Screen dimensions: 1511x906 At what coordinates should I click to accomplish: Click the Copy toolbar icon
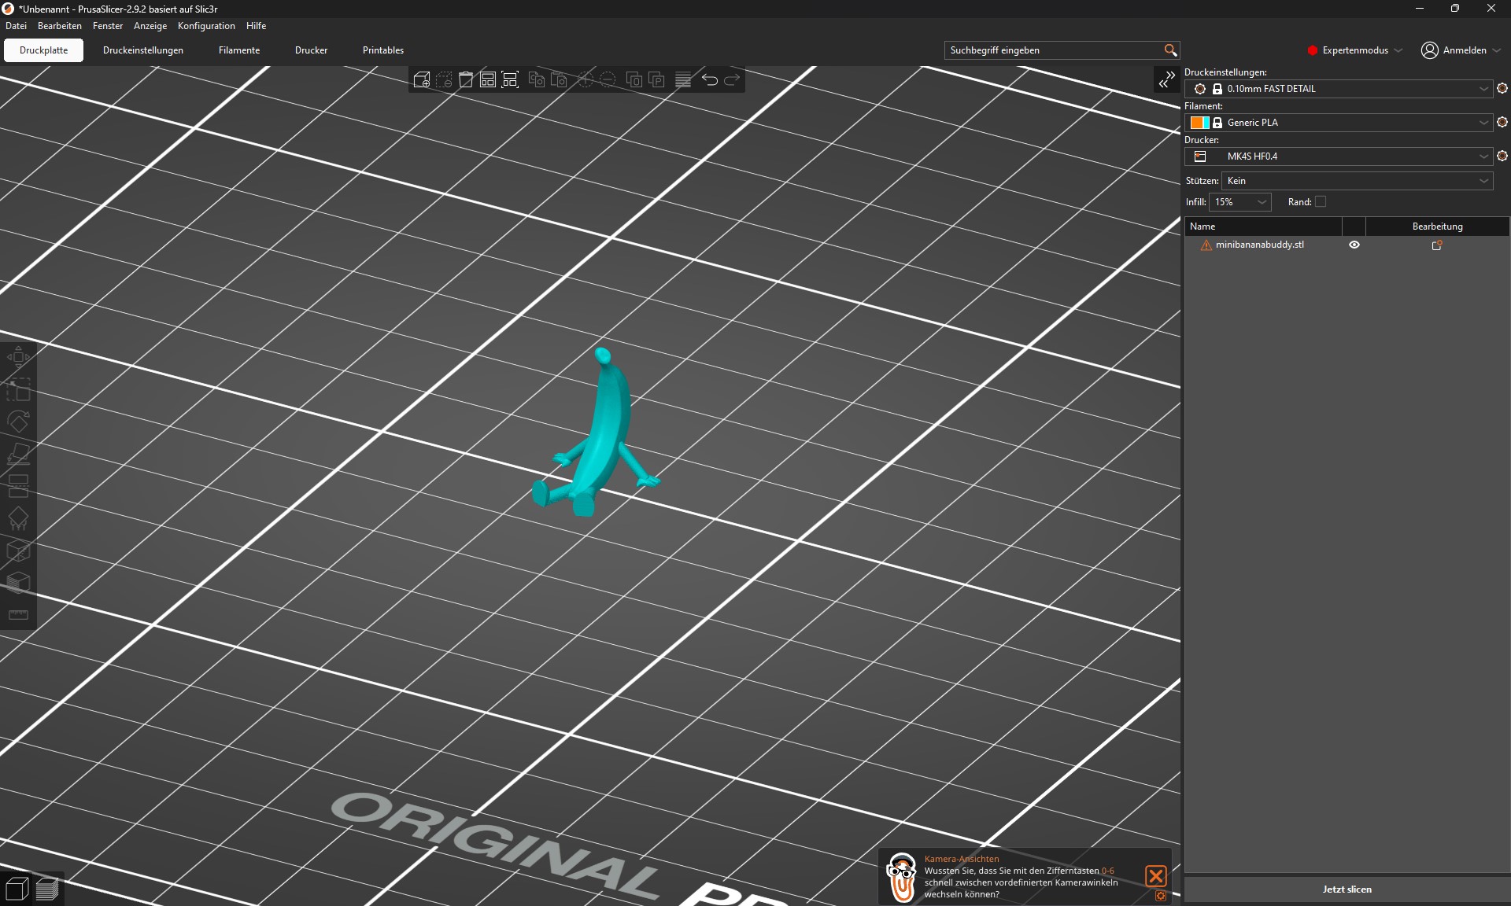click(x=537, y=79)
